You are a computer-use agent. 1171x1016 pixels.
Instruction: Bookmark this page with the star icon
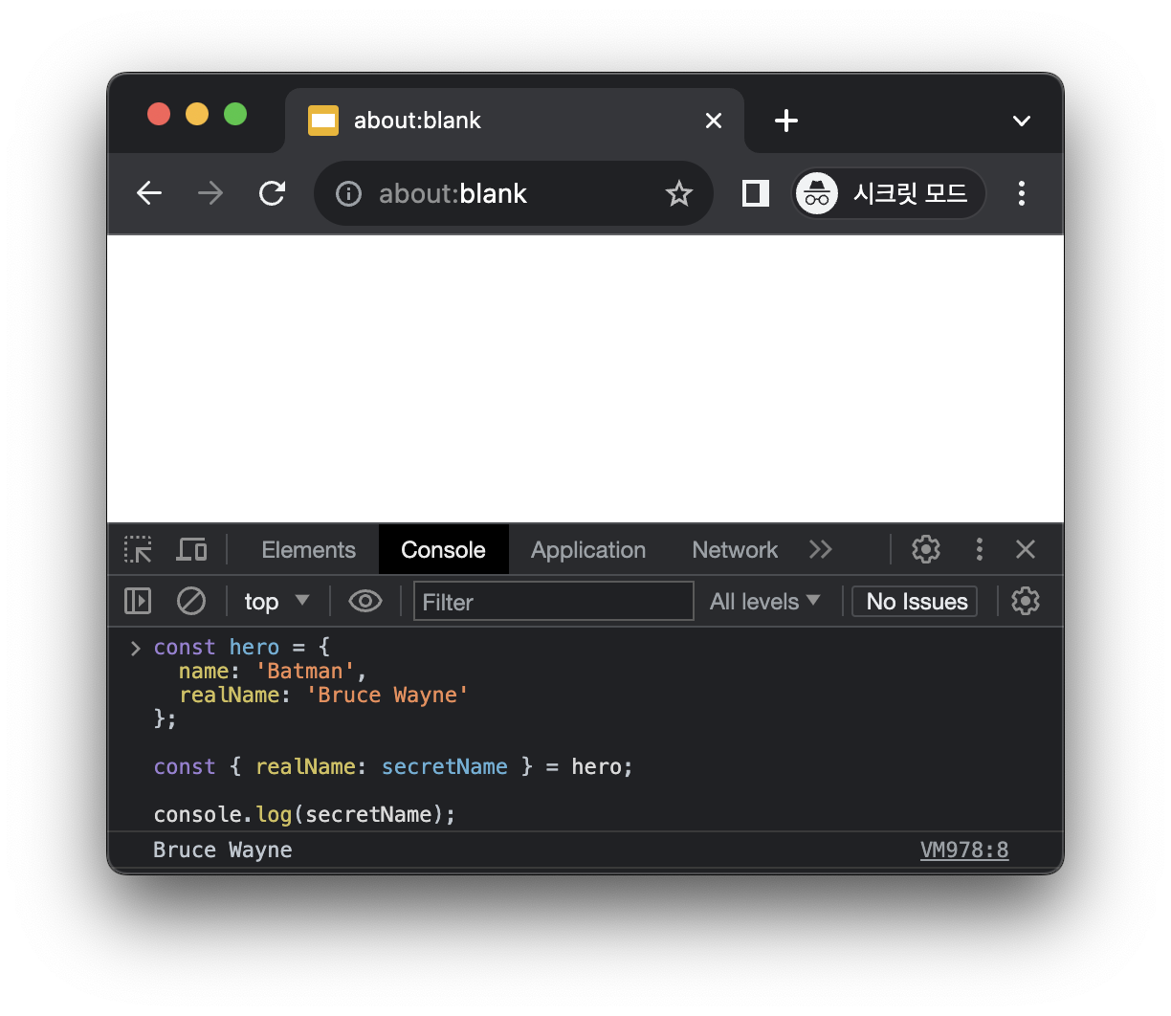679,193
